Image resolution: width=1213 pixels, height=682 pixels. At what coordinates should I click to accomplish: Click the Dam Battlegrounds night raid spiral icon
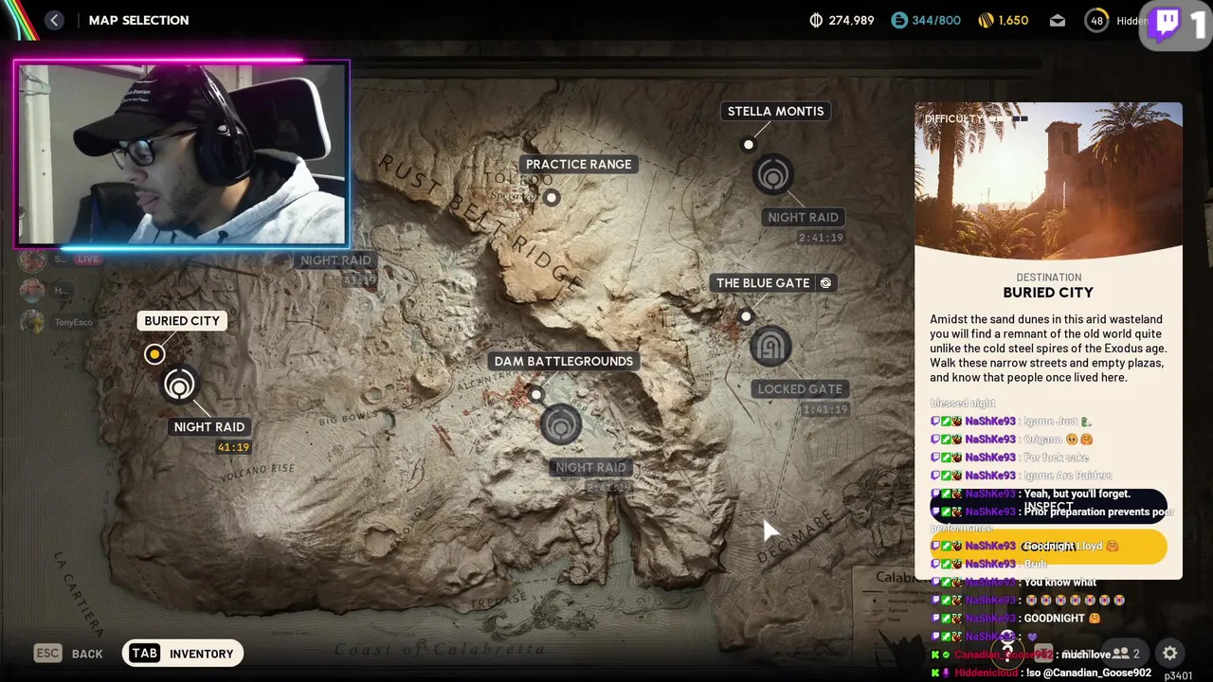(561, 425)
